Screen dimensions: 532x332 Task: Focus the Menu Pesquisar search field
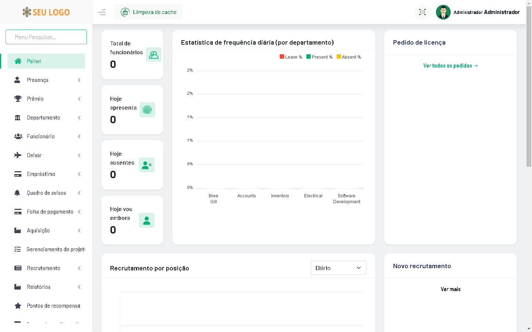(x=46, y=37)
